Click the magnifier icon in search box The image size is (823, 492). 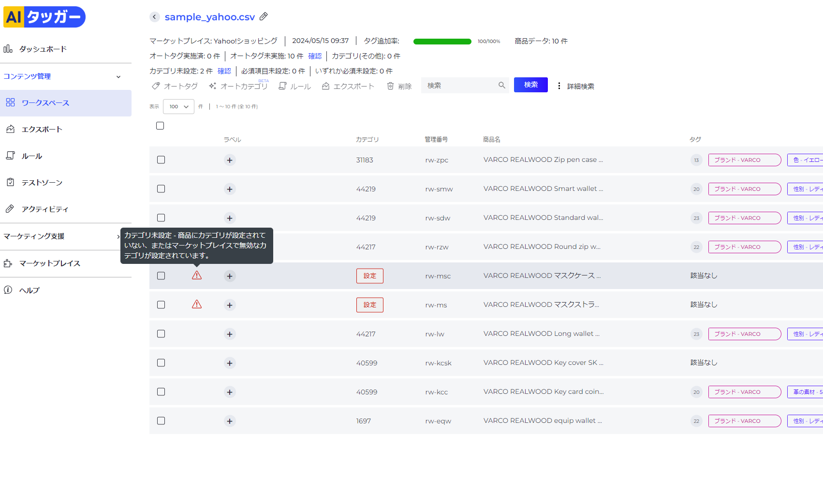click(x=502, y=85)
